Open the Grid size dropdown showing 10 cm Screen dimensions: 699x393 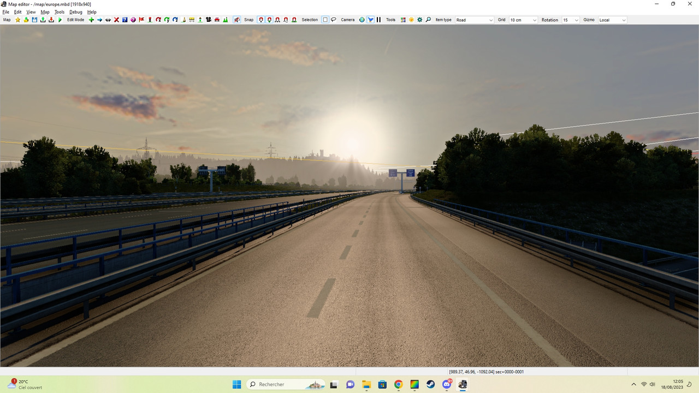click(x=523, y=20)
